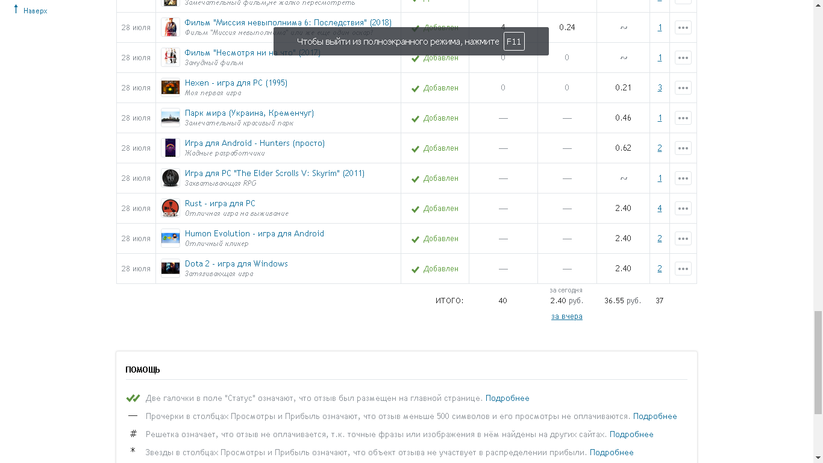This screenshot has width=823, height=463.
Task: Click first Подробнее link about two checkmarks
Action: (x=507, y=398)
